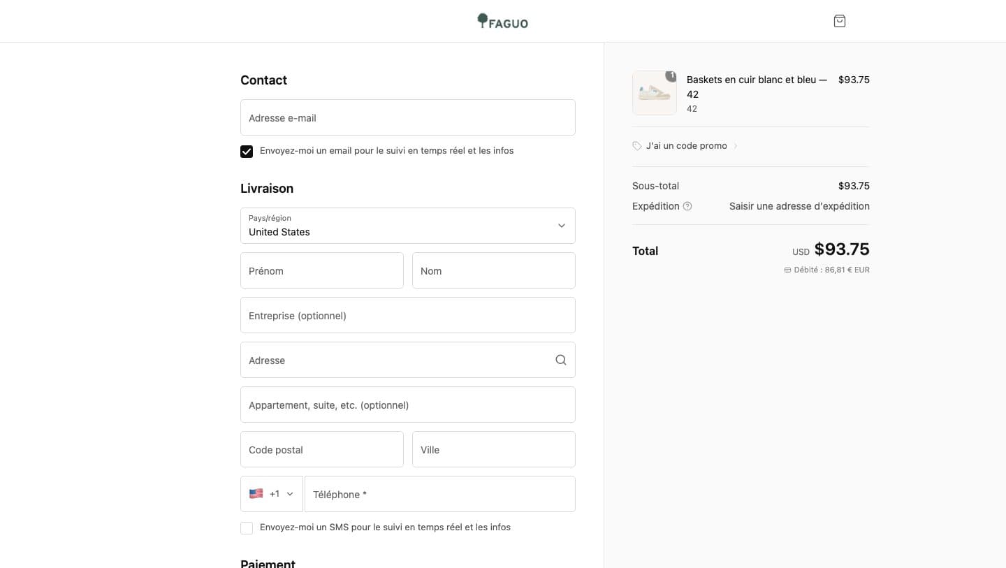Select the Nom input field
The image size is (1006, 568).
[494, 270]
